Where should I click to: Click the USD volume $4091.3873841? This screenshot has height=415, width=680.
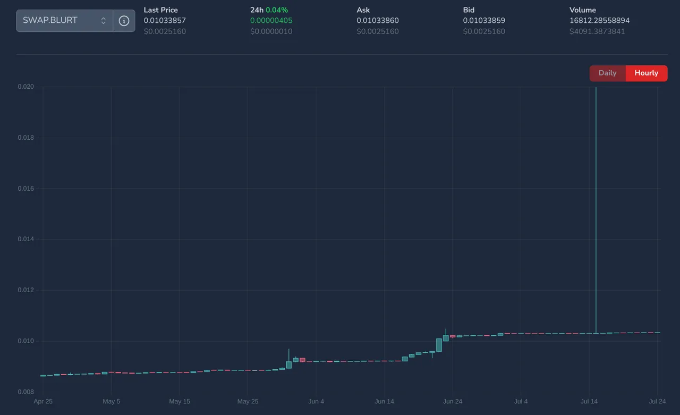[x=597, y=31]
